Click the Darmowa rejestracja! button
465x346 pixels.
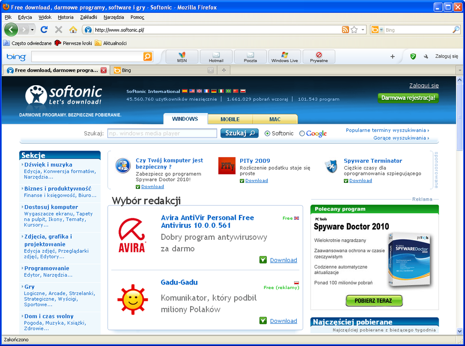coord(408,98)
